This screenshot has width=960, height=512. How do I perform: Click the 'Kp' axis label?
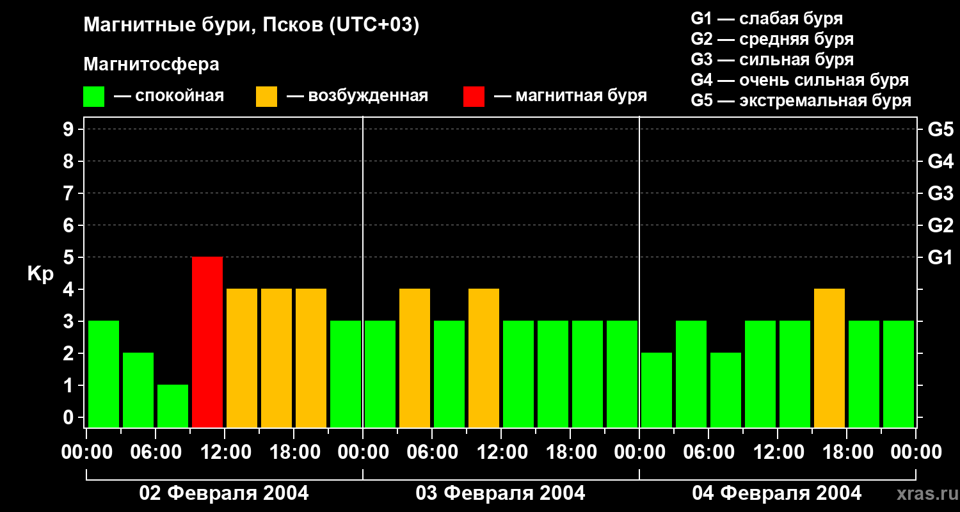coord(40,274)
